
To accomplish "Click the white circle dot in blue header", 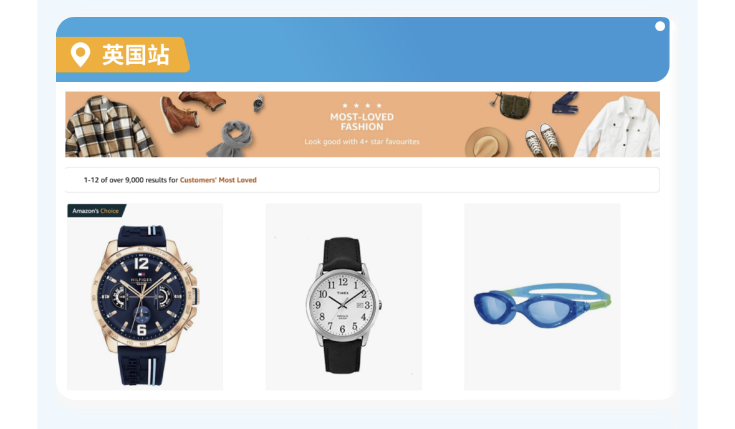I will click(660, 26).
